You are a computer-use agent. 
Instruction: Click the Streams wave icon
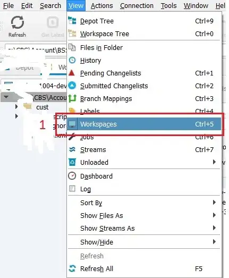[72, 150]
